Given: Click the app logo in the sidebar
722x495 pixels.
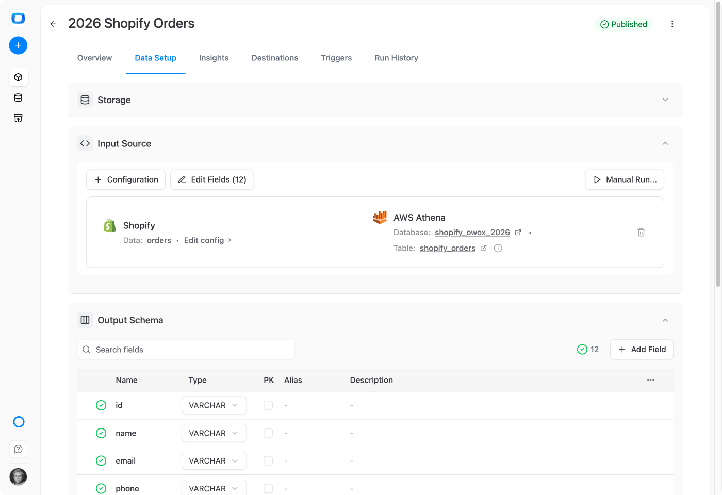Looking at the screenshot, I should pyautogui.click(x=18, y=18).
